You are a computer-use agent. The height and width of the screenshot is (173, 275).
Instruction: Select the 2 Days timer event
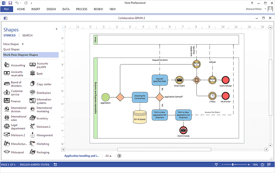click(x=212, y=95)
